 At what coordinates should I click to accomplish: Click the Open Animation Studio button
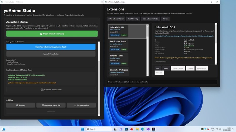(52, 34)
